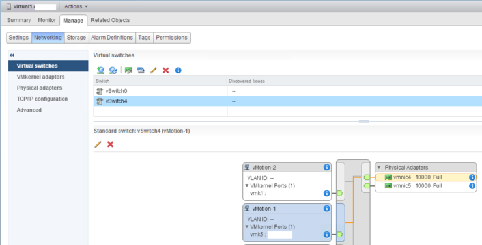Click the vMotion-2 port group title
Screen dimensions: 482x245
pos(264,168)
